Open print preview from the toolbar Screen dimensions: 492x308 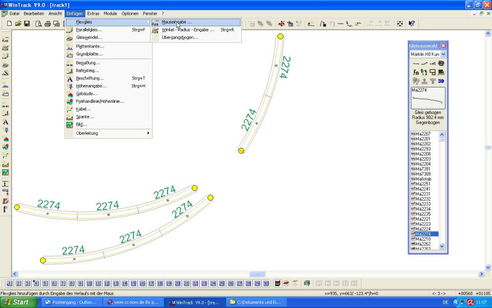coord(39,23)
